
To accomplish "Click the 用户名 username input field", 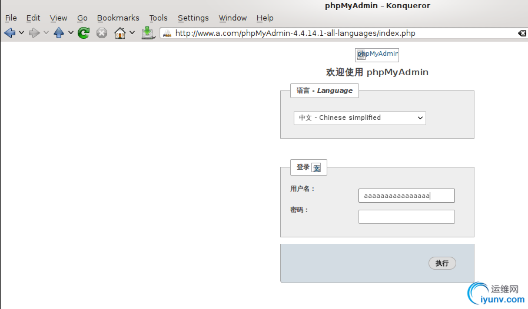I will [407, 196].
